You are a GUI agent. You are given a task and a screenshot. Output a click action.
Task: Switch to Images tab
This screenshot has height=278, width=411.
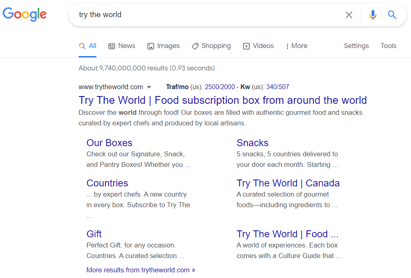coord(163,46)
